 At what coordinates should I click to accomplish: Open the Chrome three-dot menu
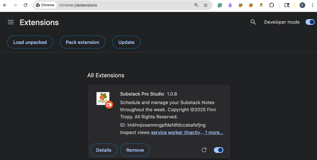click(312, 5)
